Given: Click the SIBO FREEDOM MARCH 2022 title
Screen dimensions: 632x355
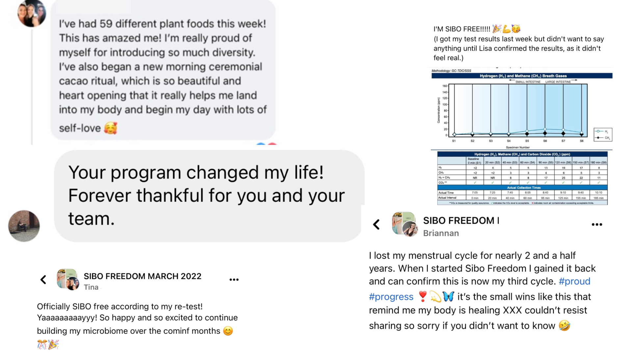Looking at the screenshot, I should [x=142, y=276].
